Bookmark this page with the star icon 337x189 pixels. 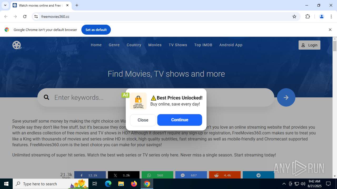click(294, 17)
